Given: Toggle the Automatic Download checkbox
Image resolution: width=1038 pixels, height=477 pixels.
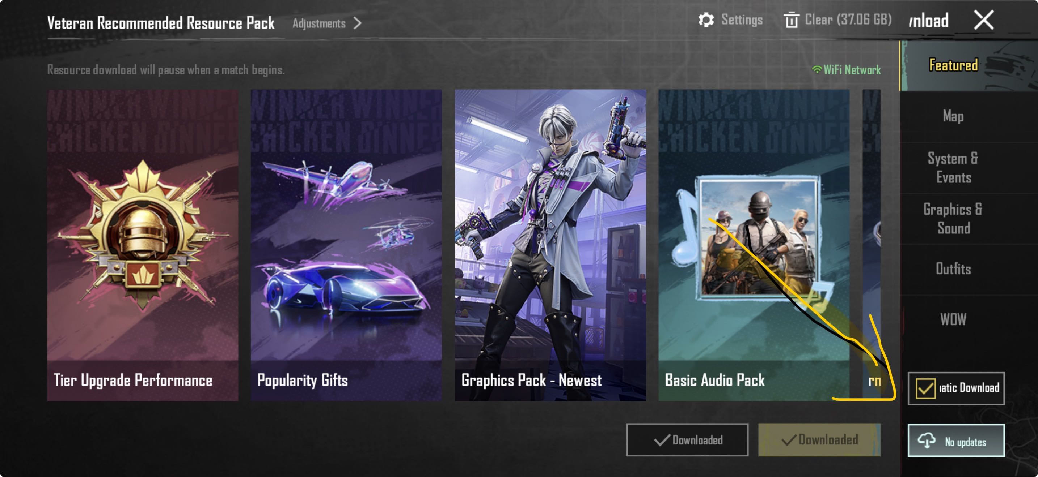Looking at the screenshot, I should click(925, 388).
